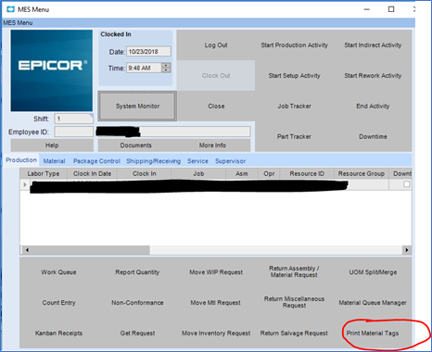
Task: Start Production Activity
Action: click(x=294, y=45)
